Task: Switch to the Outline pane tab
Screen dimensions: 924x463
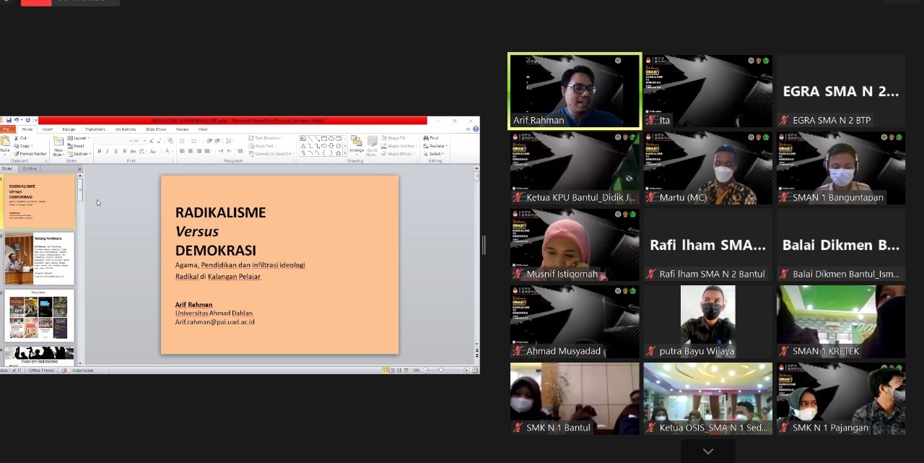Action: (30, 169)
